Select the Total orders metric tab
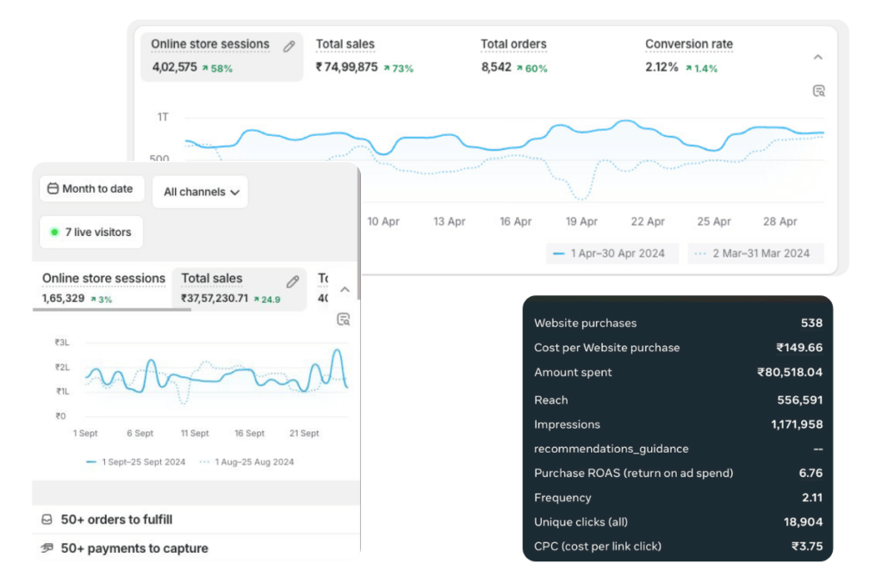Image resolution: width=882 pixels, height=588 pixels. 513,45
